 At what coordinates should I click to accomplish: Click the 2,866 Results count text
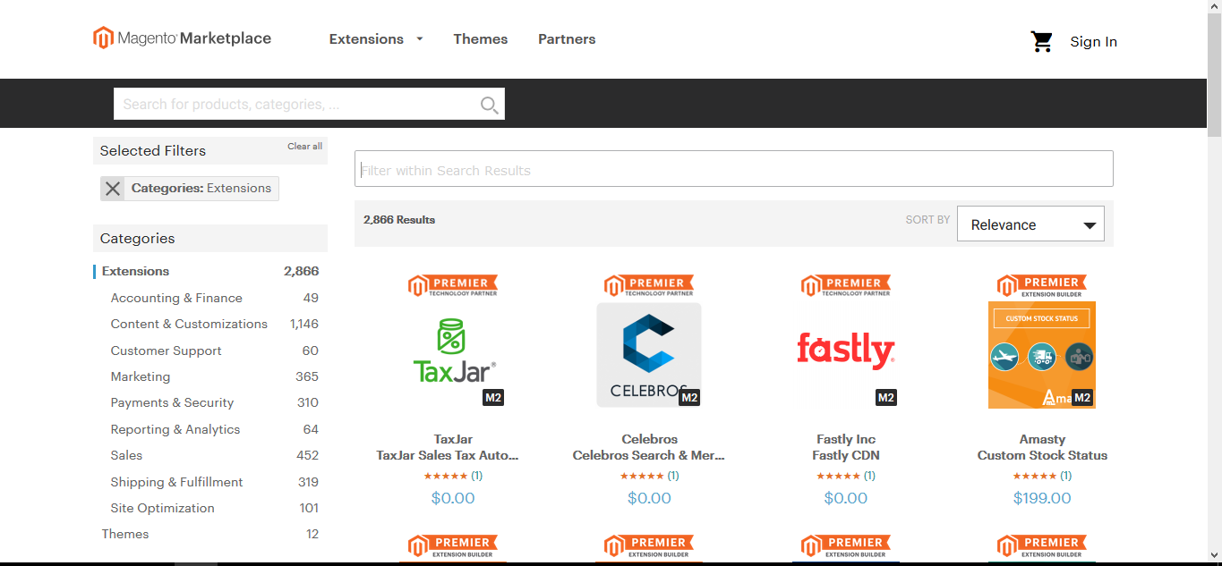399,219
